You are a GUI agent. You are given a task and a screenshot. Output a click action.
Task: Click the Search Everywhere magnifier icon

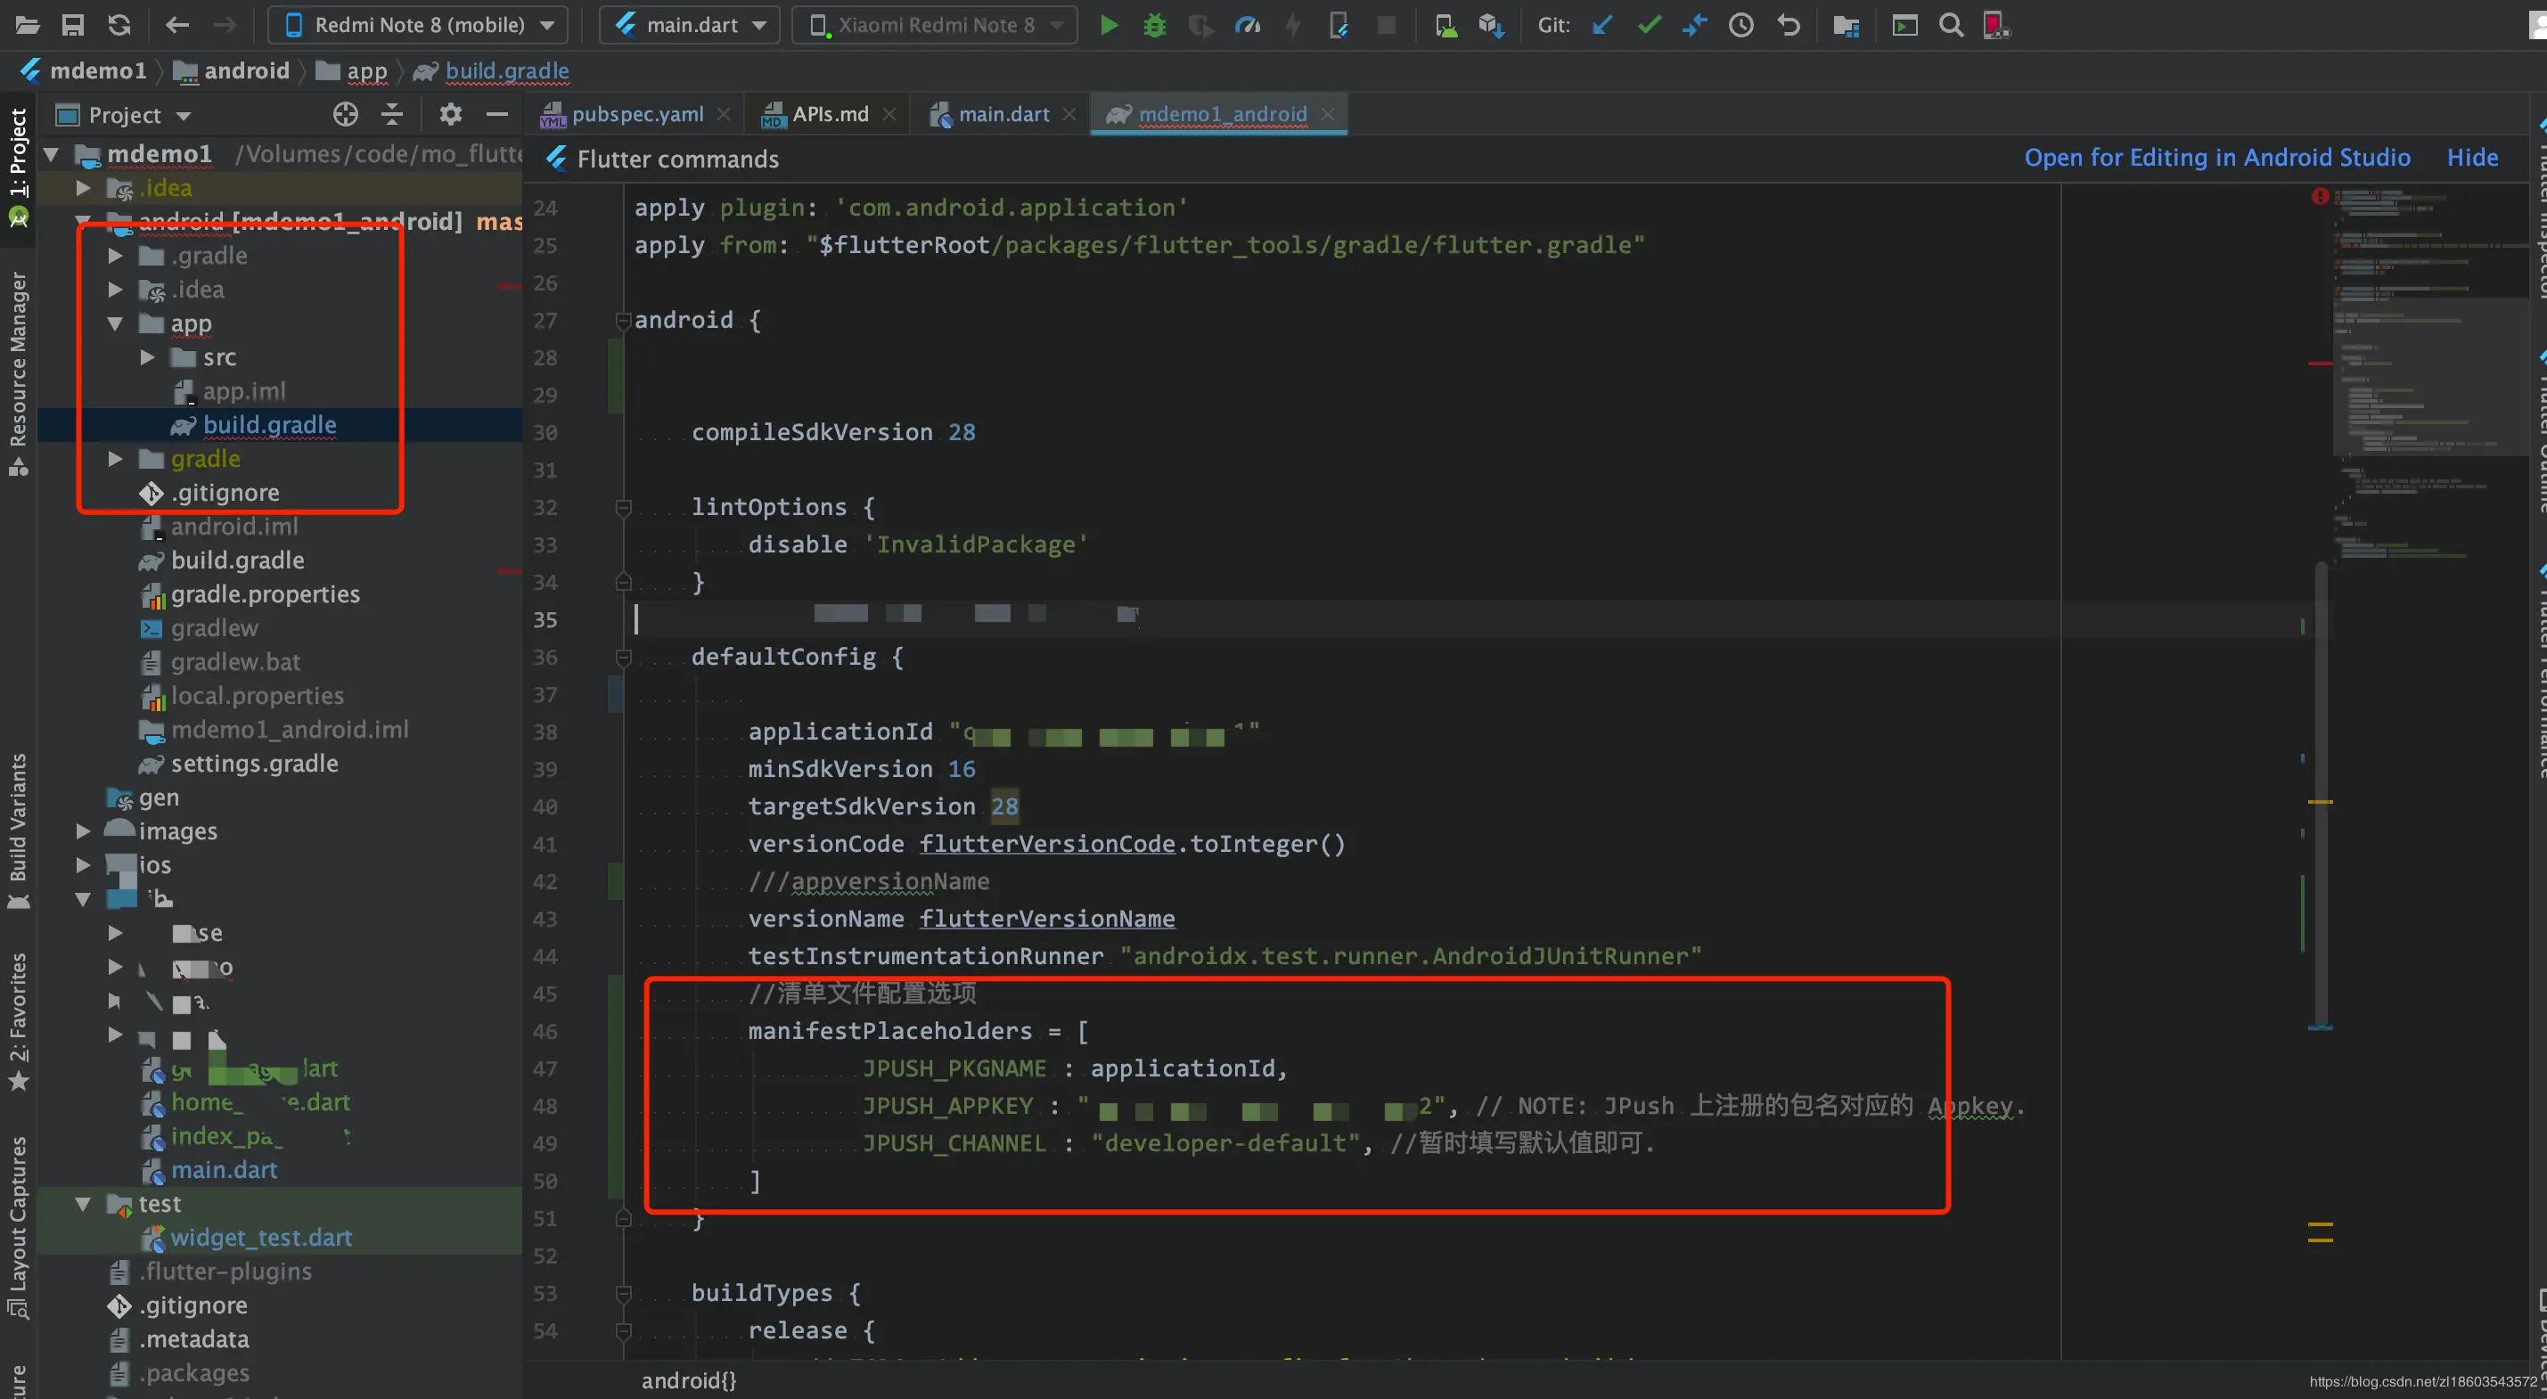click(x=1951, y=25)
